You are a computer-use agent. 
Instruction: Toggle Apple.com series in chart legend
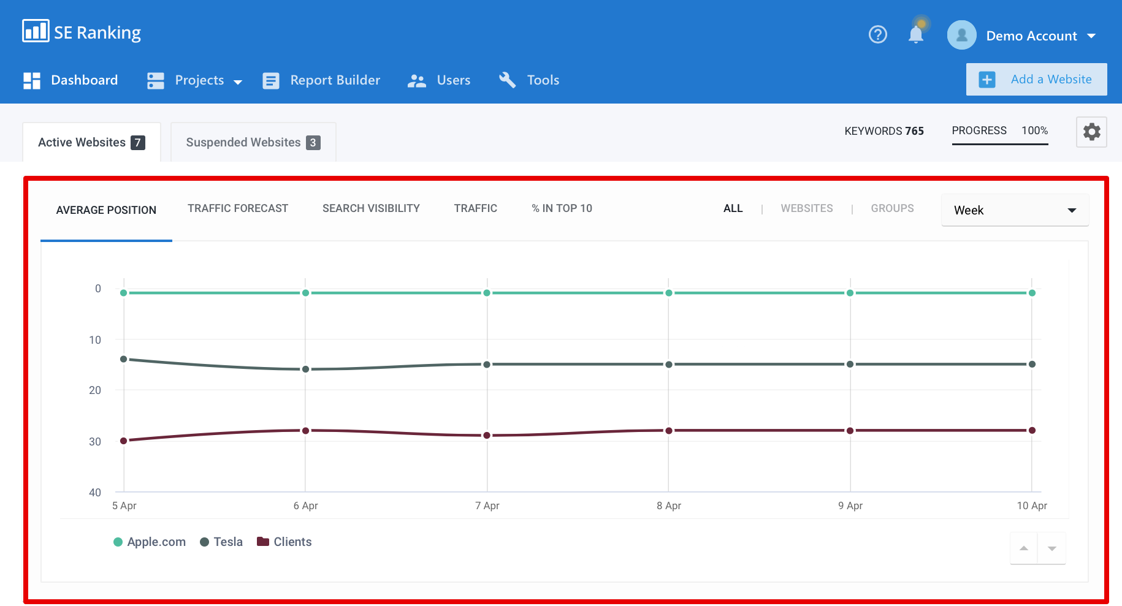(150, 542)
